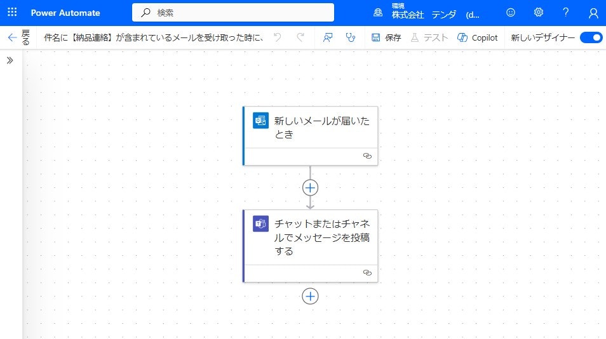Open the account profile icon
The image size is (606, 339).
coord(593,13)
